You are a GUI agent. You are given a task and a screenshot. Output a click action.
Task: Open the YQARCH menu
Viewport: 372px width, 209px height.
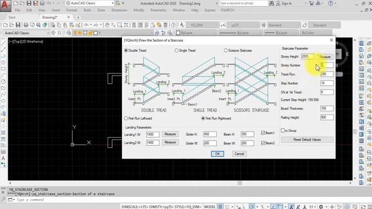227,10
